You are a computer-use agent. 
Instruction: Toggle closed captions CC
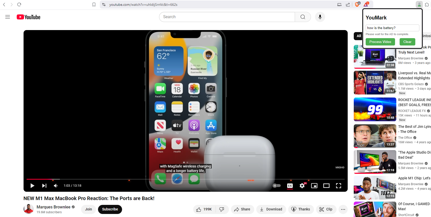290,186
